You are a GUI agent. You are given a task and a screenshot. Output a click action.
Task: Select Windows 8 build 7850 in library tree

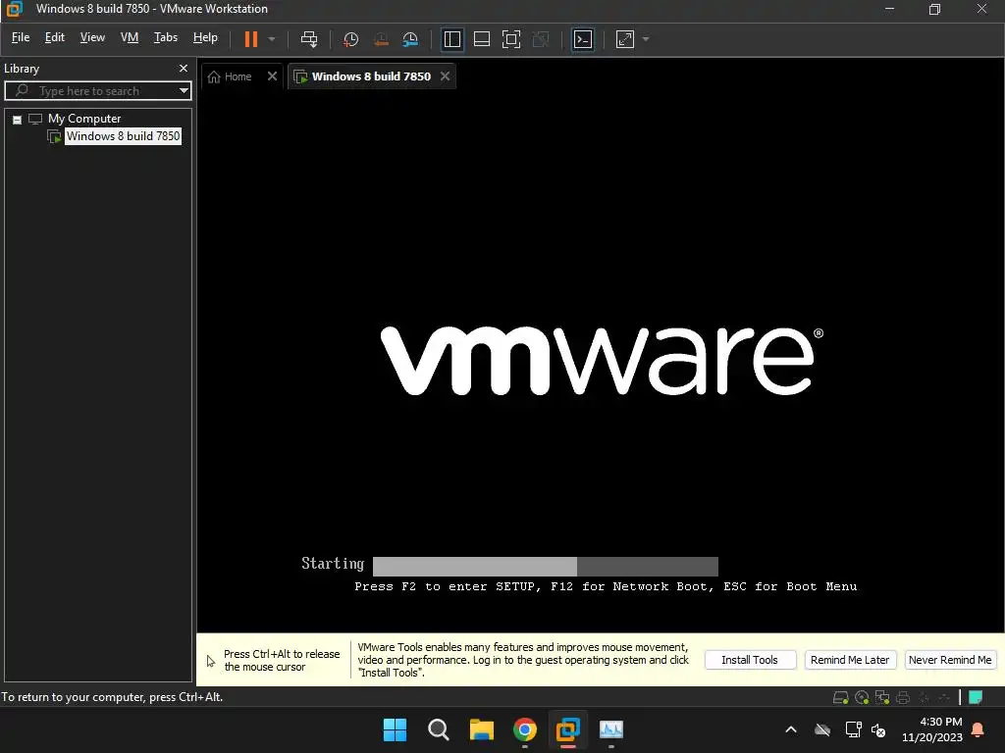(123, 135)
